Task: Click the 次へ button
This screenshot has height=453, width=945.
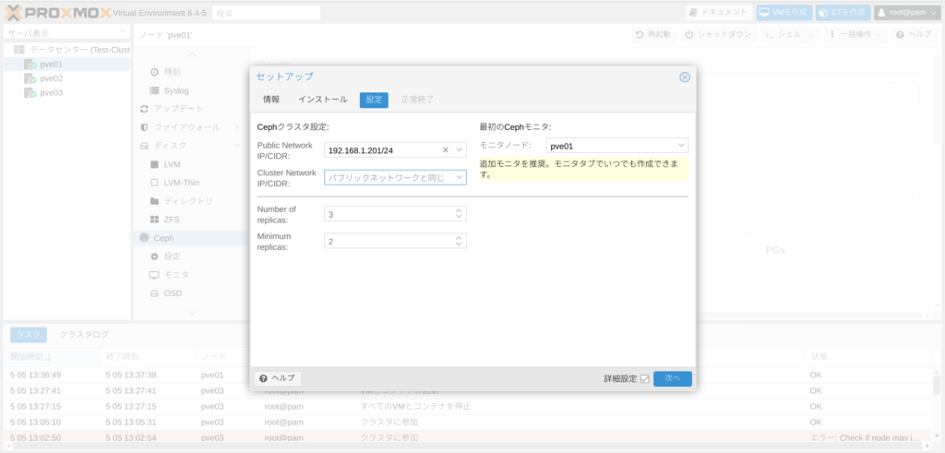Action: pos(673,378)
